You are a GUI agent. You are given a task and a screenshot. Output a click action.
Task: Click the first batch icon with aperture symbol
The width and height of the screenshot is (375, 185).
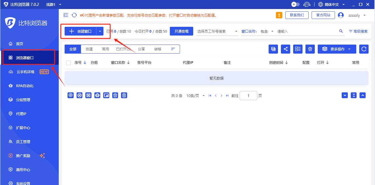click(x=70, y=95)
